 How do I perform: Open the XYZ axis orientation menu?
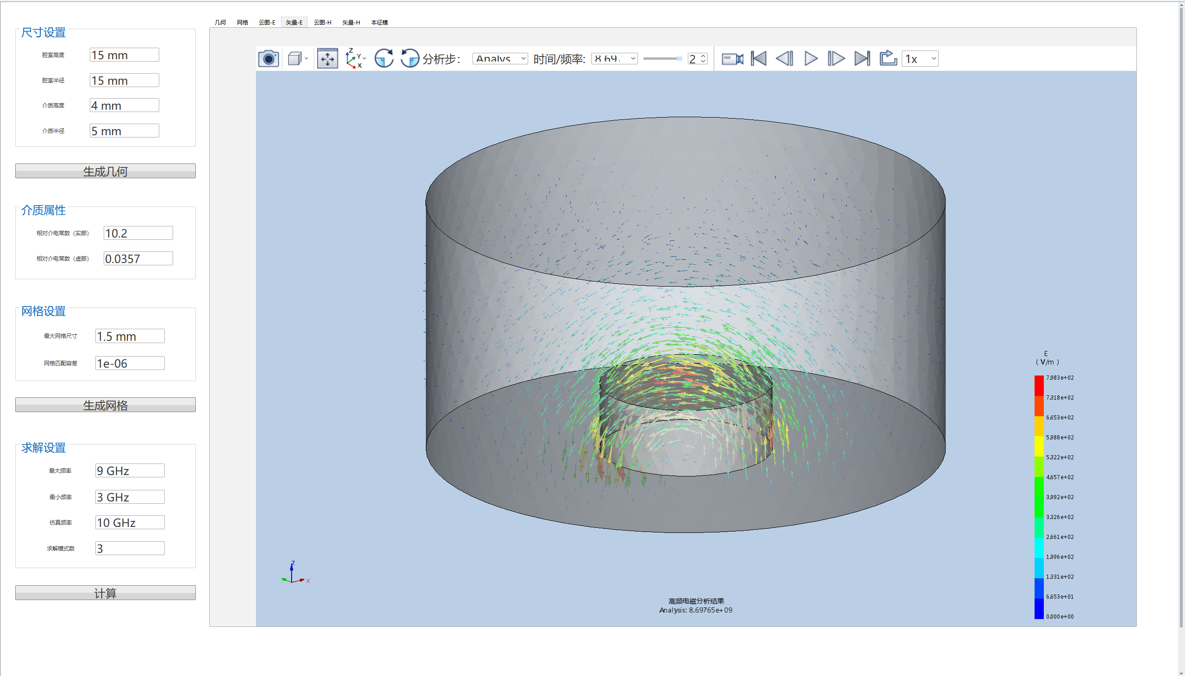pos(355,58)
